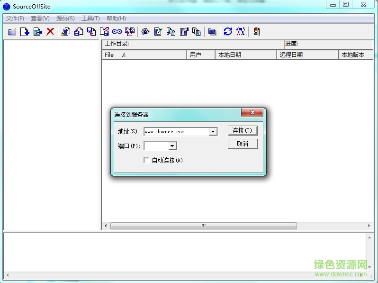This screenshot has height=283, width=378.
Task: Click the file list scroll right arrow
Action: (369, 226)
